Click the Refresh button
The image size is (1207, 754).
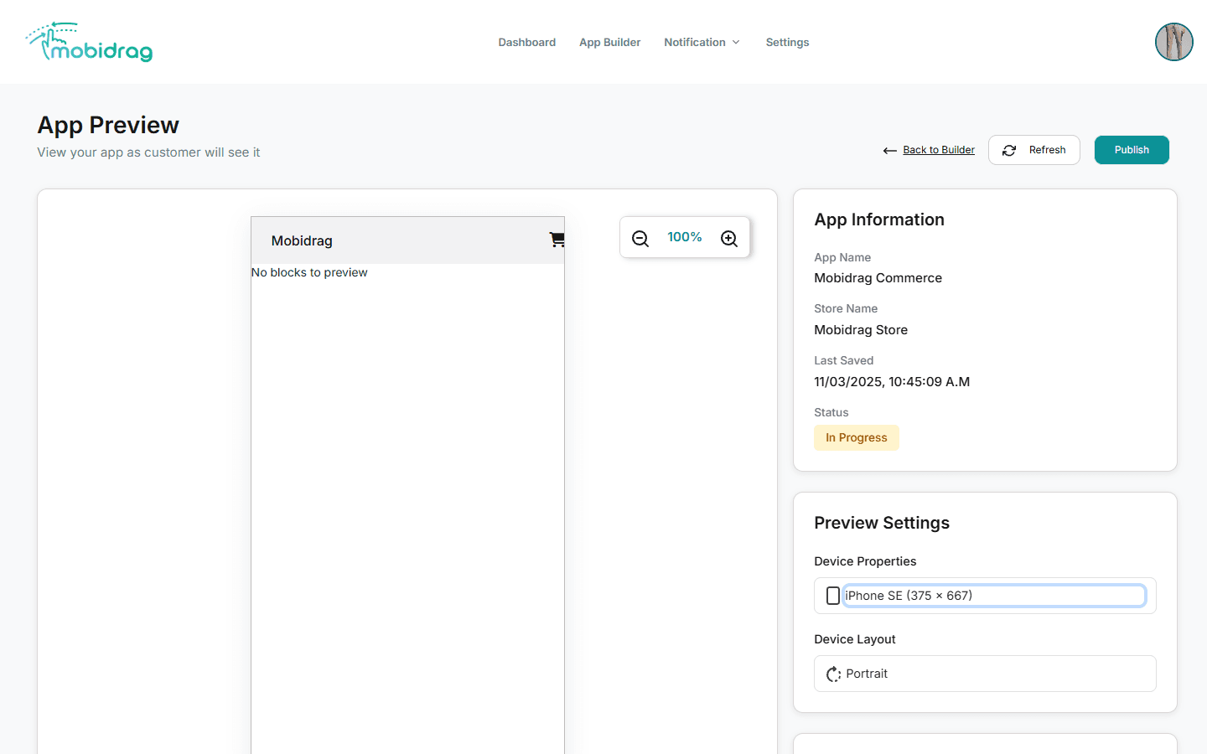(x=1033, y=150)
